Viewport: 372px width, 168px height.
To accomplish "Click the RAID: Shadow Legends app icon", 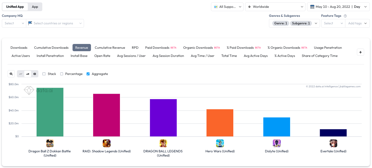I will click(107, 143).
